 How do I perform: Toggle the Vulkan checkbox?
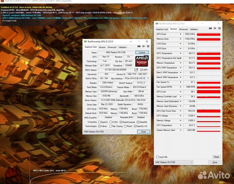[99, 126]
